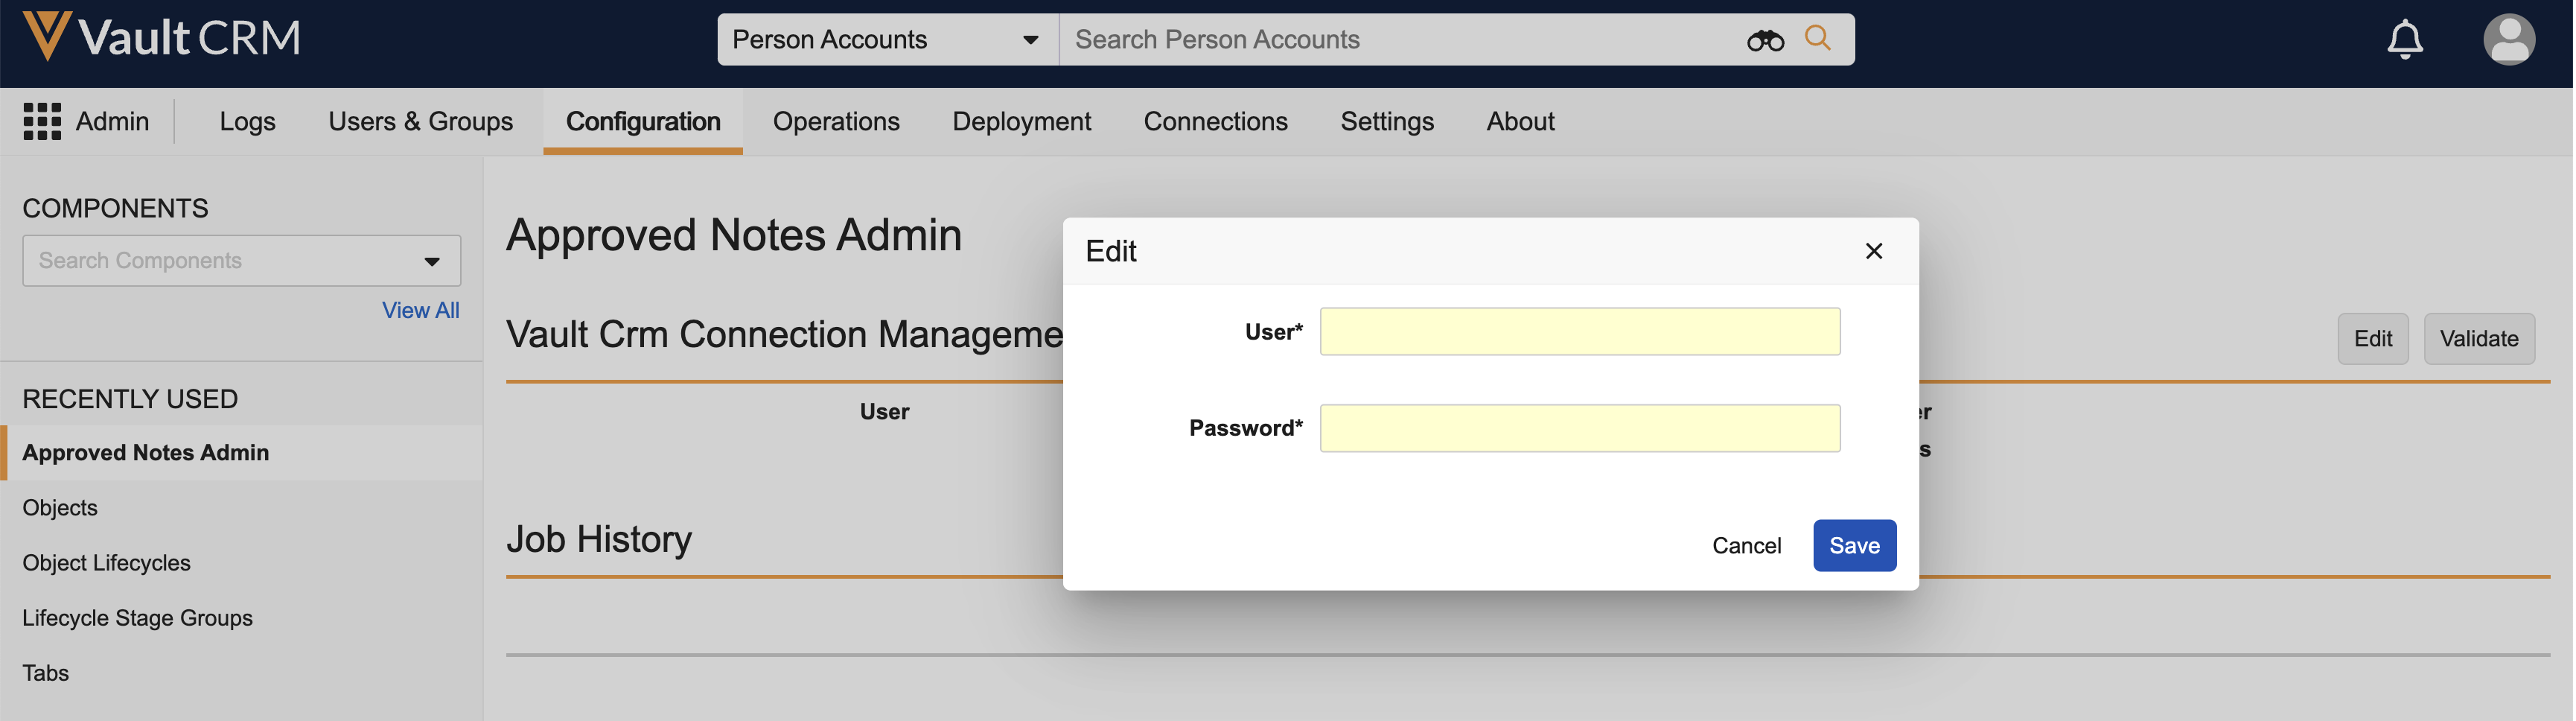Go to the Deployment tab
The image size is (2576, 721).
point(1021,121)
